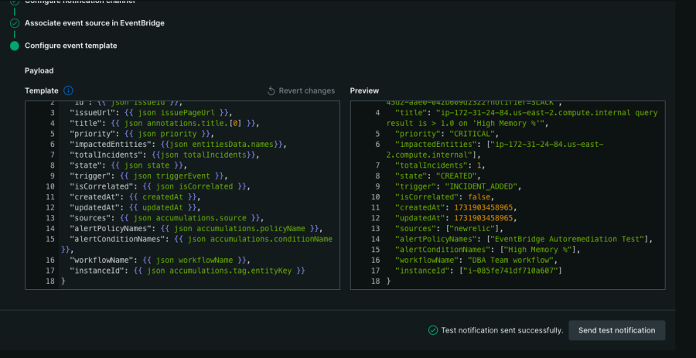Viewport: 696px width, 358px height.
Task: Click the totalIncidents line in the template editor
Action: tap(165, 155)
